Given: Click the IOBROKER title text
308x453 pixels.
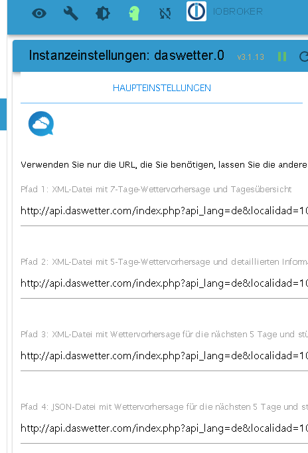Looking at the screenshot, I should [238, 11].
